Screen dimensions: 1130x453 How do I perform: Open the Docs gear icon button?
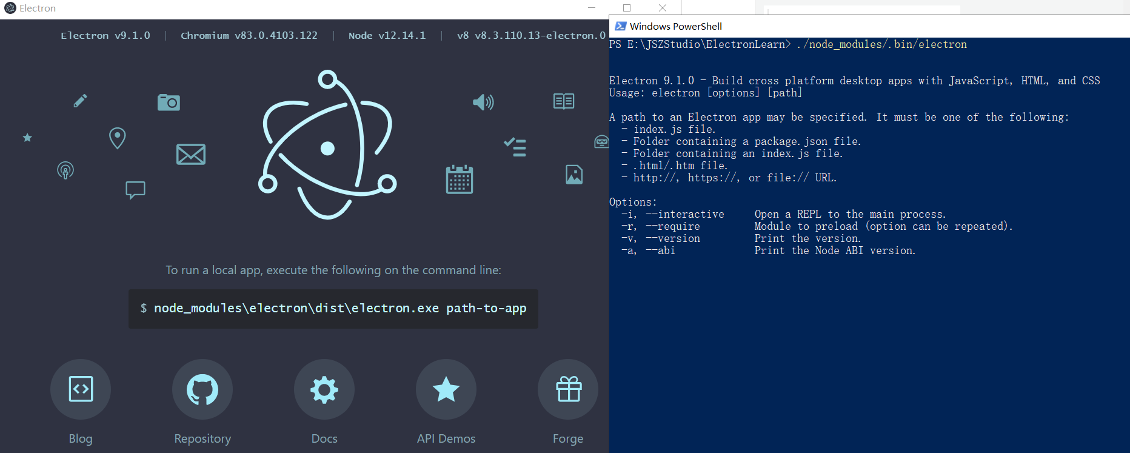tap(324, 389)
